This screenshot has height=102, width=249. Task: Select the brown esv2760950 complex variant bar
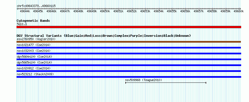[x=129, y=42]
